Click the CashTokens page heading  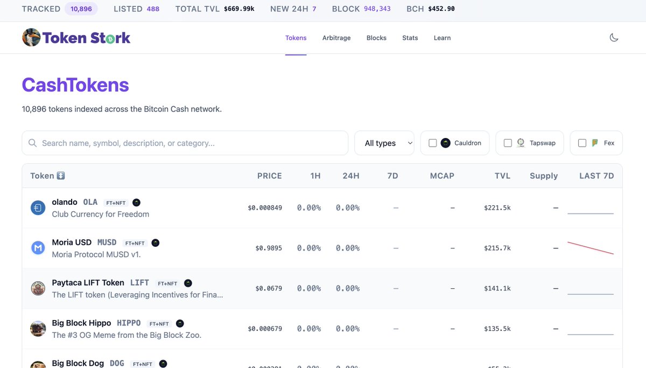pyautogui.click(x=75, y=85)
